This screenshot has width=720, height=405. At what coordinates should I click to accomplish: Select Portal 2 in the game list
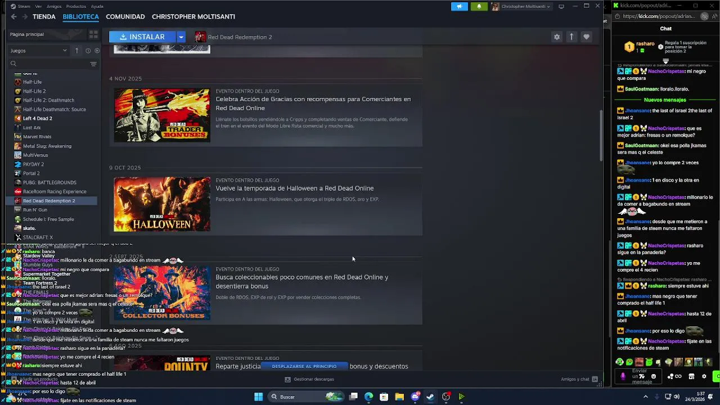point(31,173)
